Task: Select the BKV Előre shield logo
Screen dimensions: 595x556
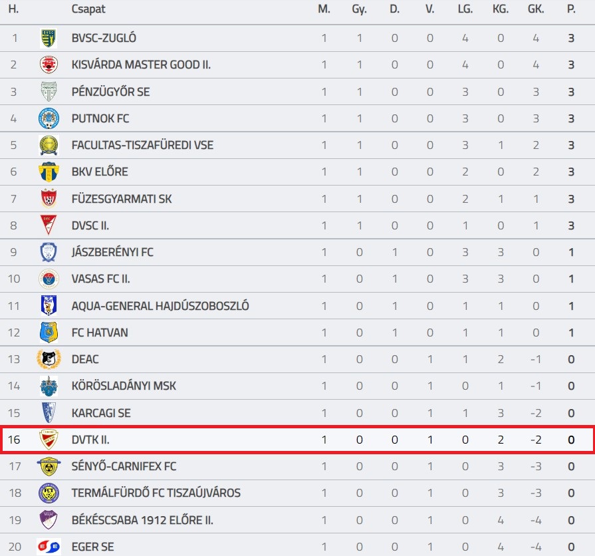Action: click(49, 172)
